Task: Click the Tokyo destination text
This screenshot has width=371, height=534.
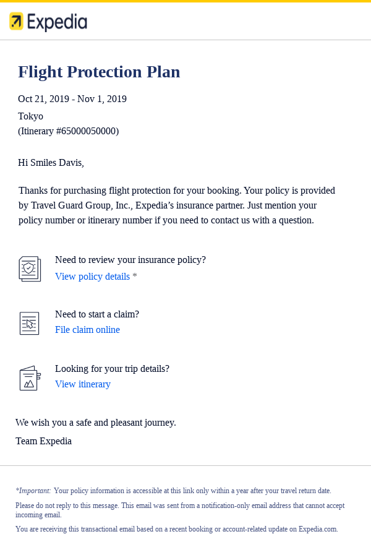Action: (x=31, y=116)
